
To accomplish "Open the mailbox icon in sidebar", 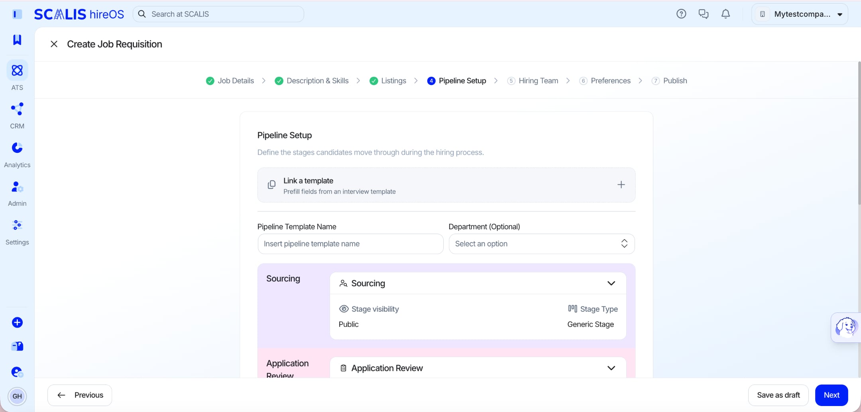I will 17,346.
